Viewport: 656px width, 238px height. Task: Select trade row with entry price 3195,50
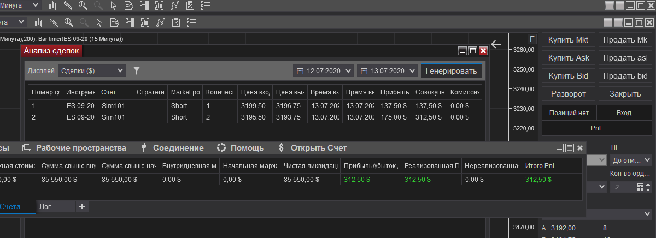tap(255, 117)
